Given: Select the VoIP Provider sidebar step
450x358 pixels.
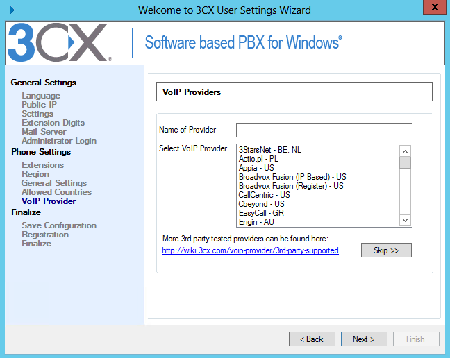Looking at the screenshot, I should coord(49,201).
